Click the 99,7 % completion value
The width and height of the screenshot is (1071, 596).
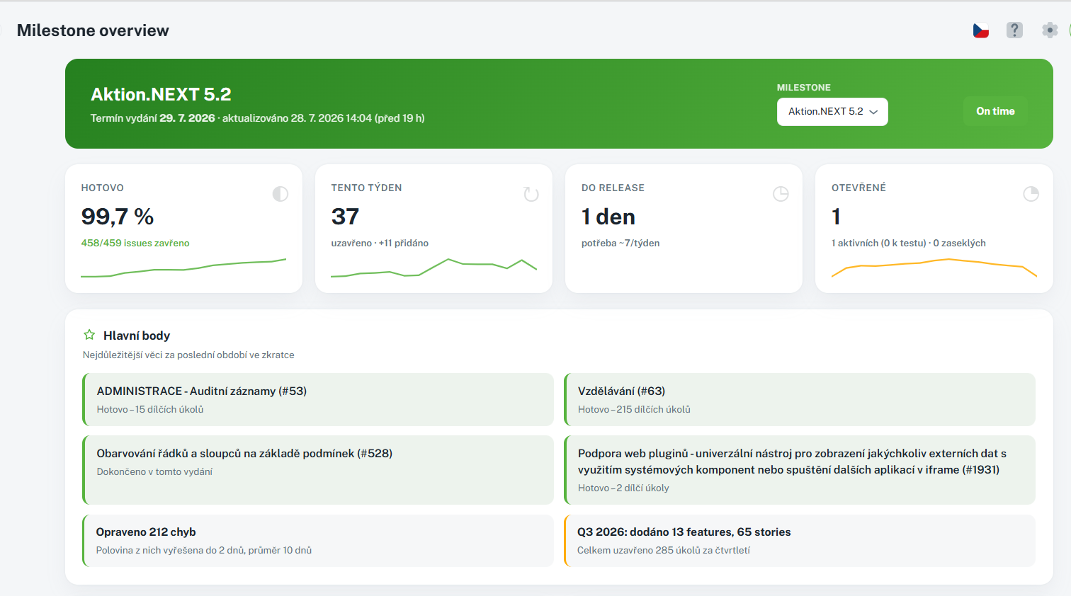pos(118,217)
